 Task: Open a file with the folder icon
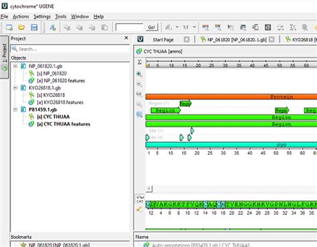(21, 27)
